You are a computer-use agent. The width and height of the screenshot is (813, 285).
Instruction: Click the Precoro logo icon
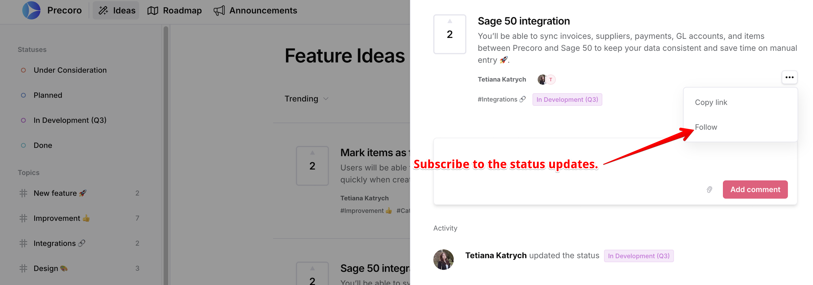pyautogui.click(x=31, y=11)
